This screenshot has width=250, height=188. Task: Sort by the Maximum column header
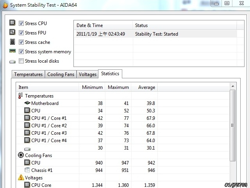tap(118, 87)
